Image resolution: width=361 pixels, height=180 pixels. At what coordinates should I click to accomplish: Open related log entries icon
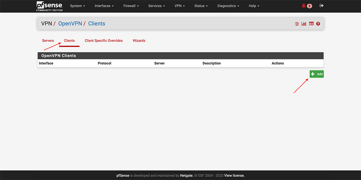click(311, 24)
